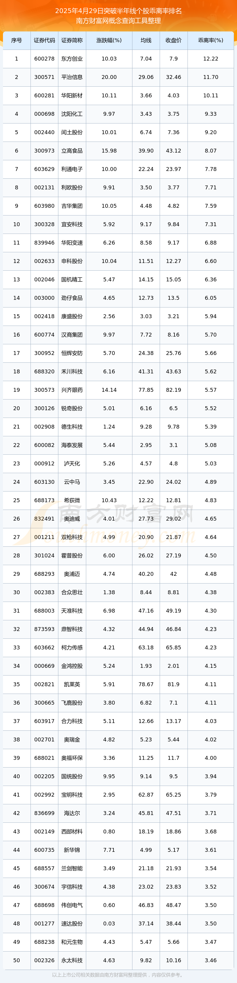Select stock name 希荻微
The width and height of the screenshot is (237, 983).
point(72,500)
